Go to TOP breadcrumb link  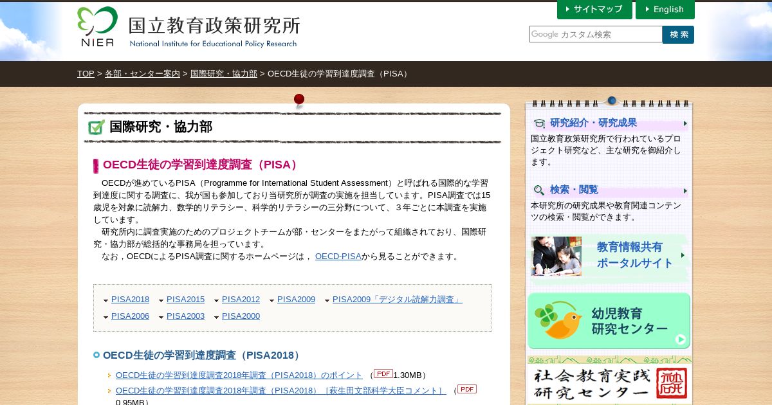pyautogui.click(x=86, y=73)
